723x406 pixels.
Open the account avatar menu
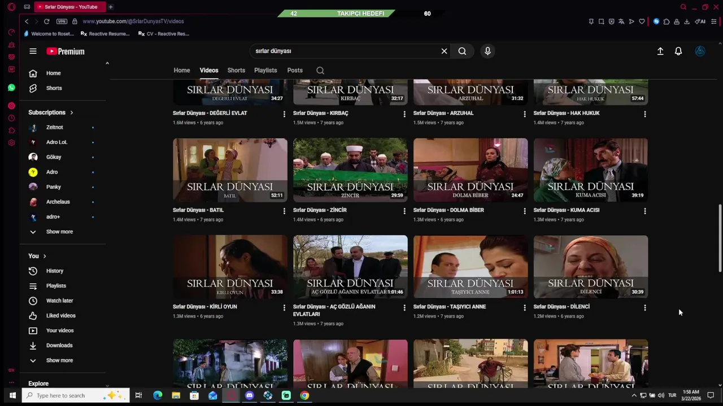(700, 51)
